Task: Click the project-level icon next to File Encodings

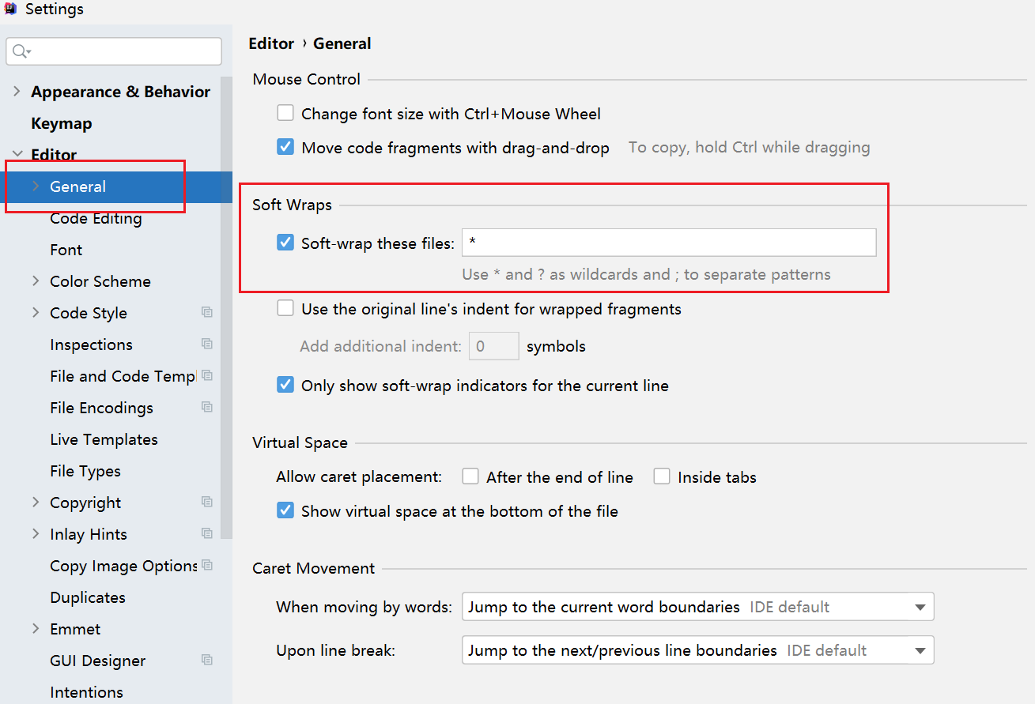Action: tap(207, 407)
